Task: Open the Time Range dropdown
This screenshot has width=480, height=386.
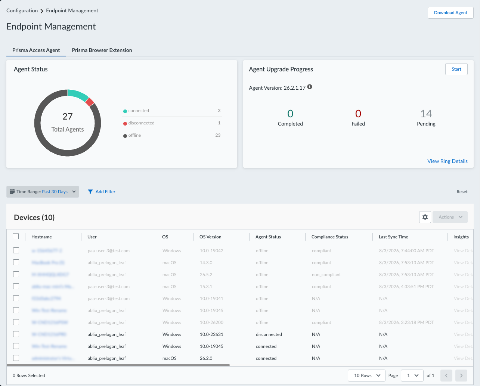Action: tap(43, 192)
